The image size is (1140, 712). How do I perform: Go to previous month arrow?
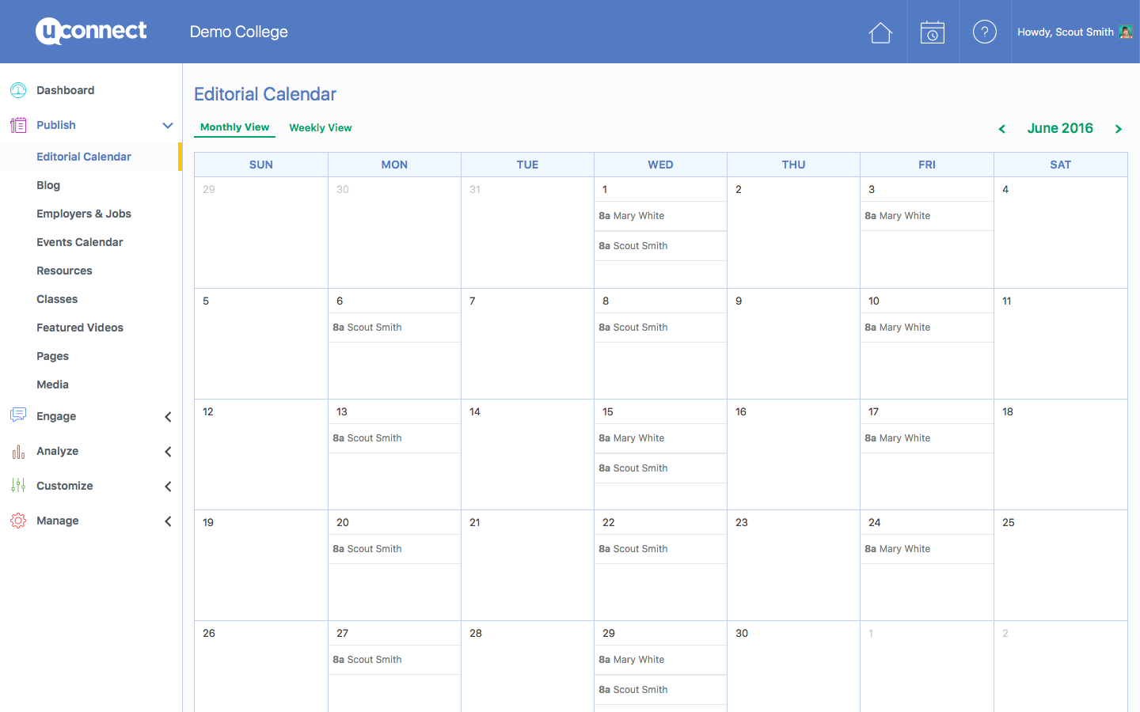(x=1002, y=129)
